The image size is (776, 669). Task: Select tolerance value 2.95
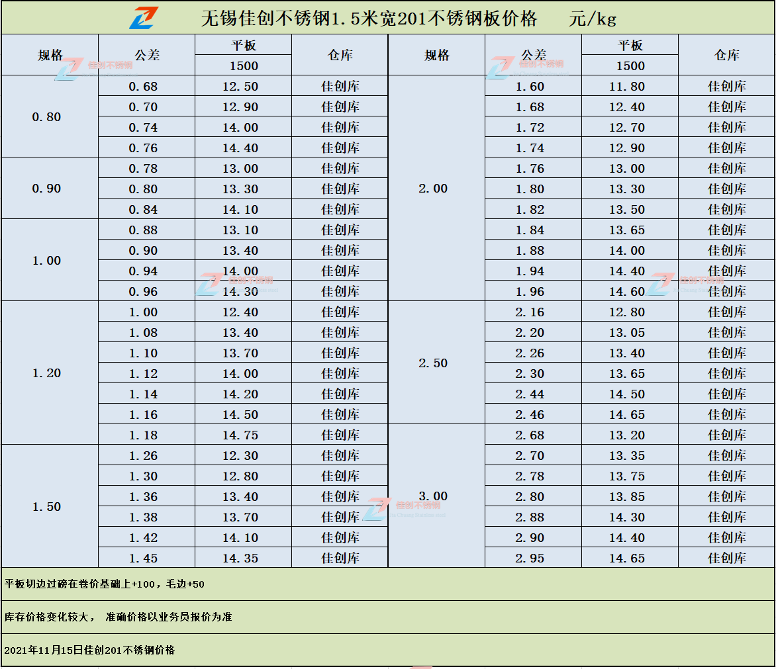(530, 558)
